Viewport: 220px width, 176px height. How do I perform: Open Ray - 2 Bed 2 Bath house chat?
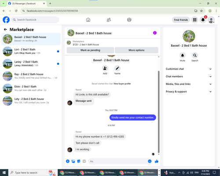31,76
